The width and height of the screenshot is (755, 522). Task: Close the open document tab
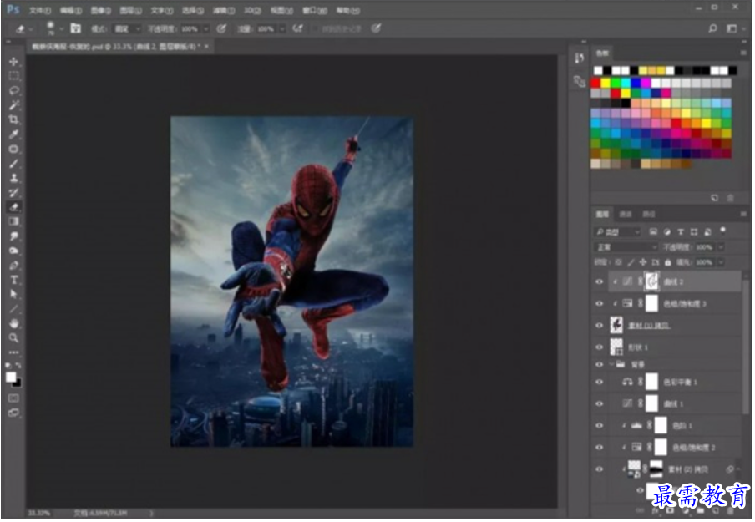(x=206, y=46)
